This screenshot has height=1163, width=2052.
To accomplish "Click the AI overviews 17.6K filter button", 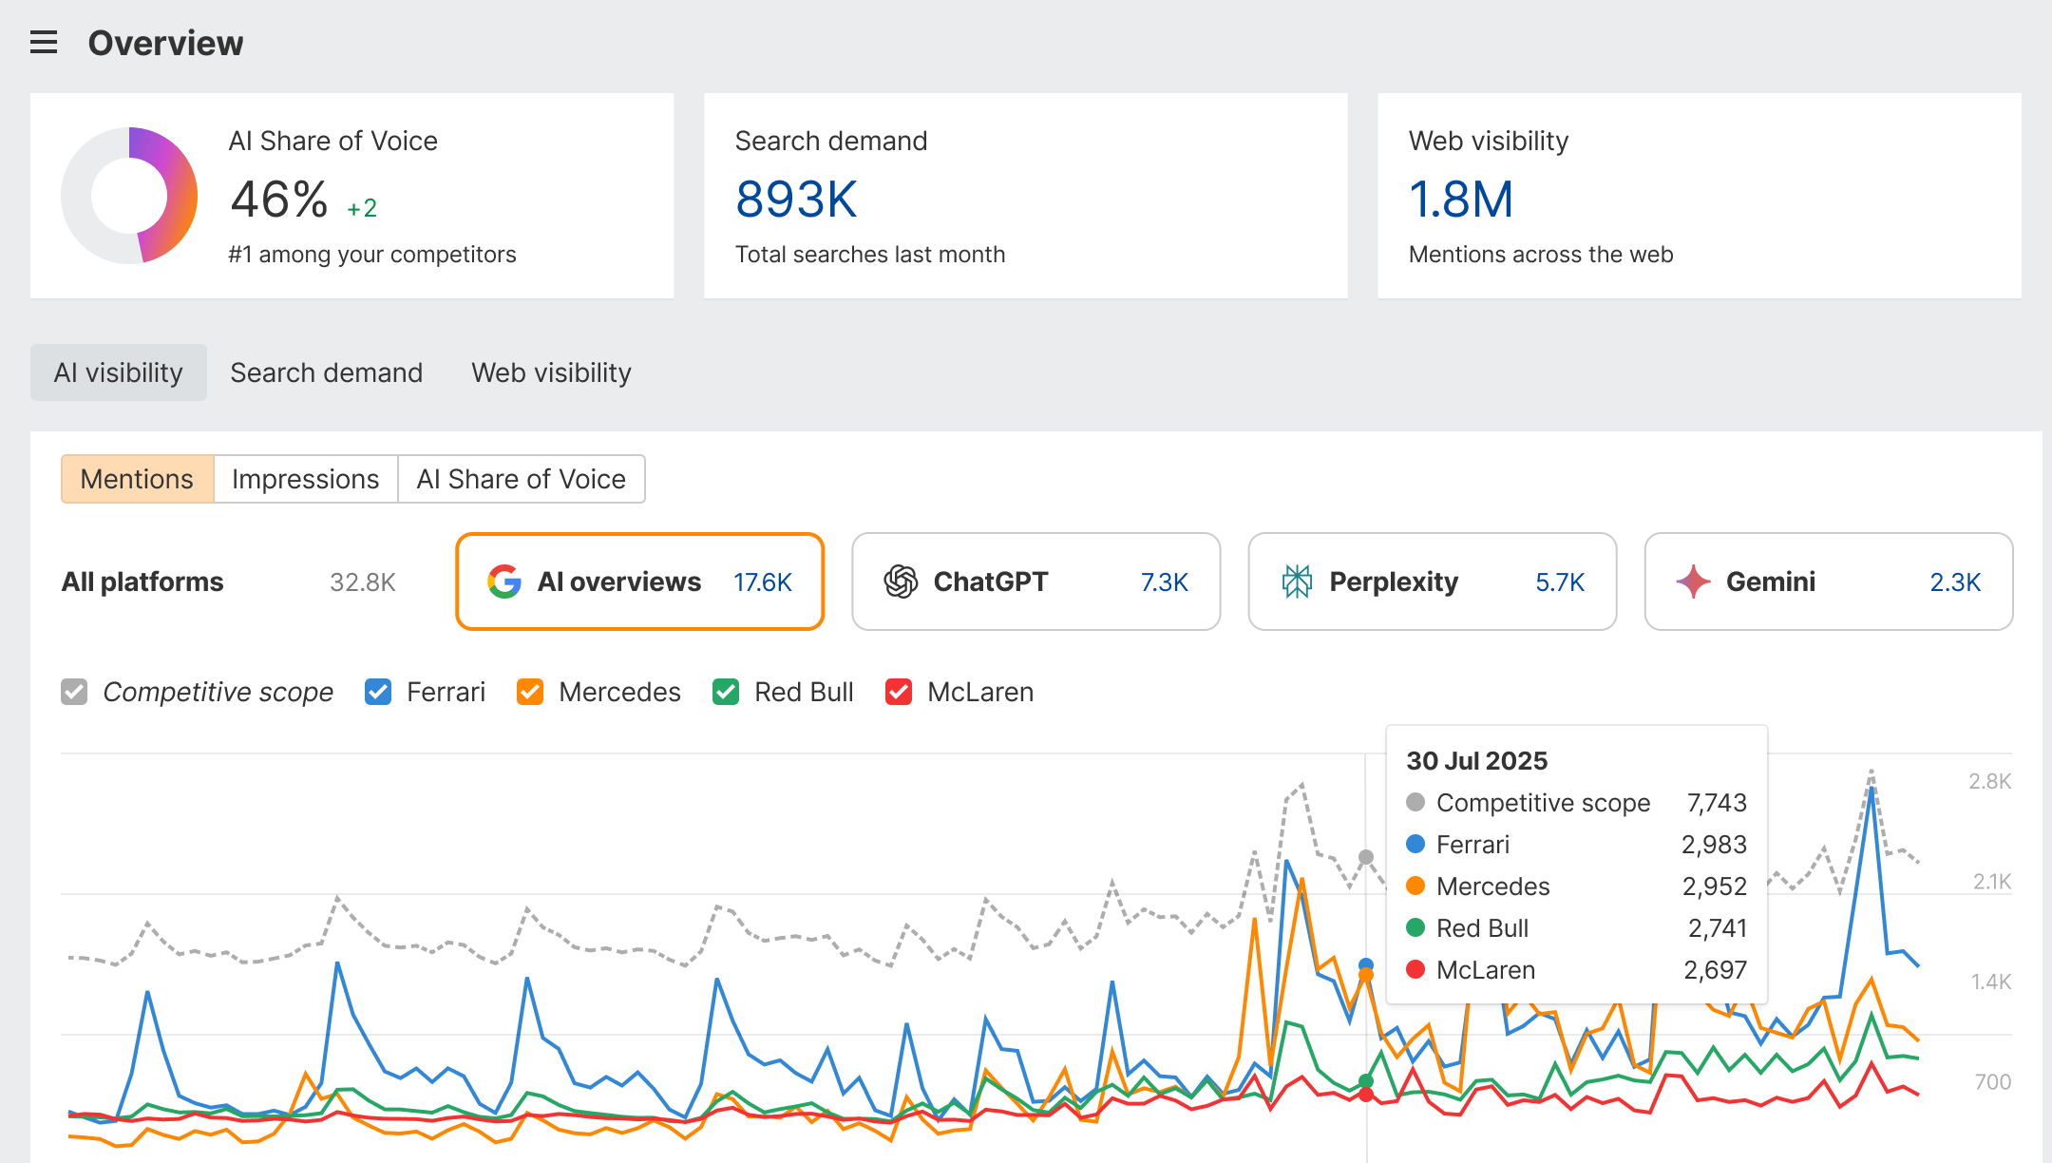I will 638,581.
